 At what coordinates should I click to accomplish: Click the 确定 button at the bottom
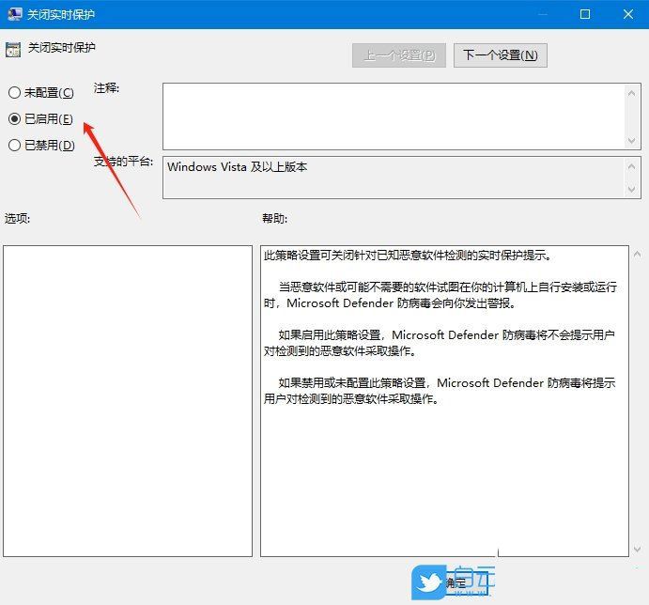(456, 583)
